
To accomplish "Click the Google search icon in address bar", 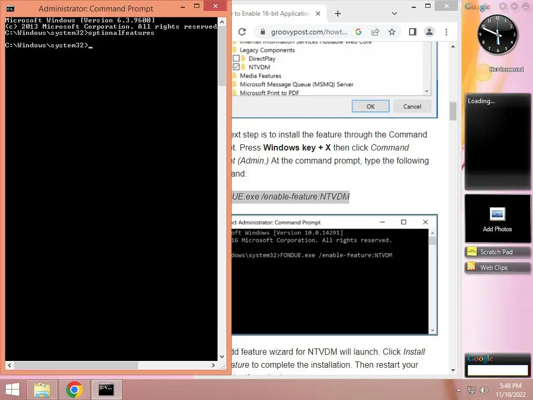I will coord(358,32).
